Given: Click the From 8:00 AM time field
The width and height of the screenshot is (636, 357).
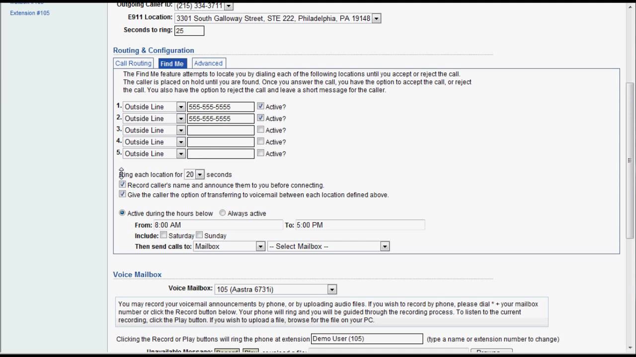Looking at the screenshot, I should (218, 225).
